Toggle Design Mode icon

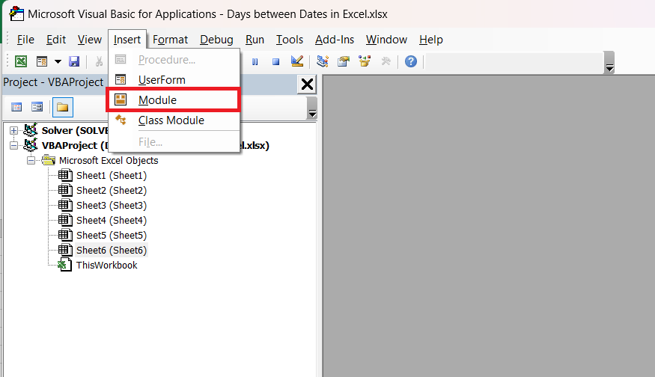point(297,61)
